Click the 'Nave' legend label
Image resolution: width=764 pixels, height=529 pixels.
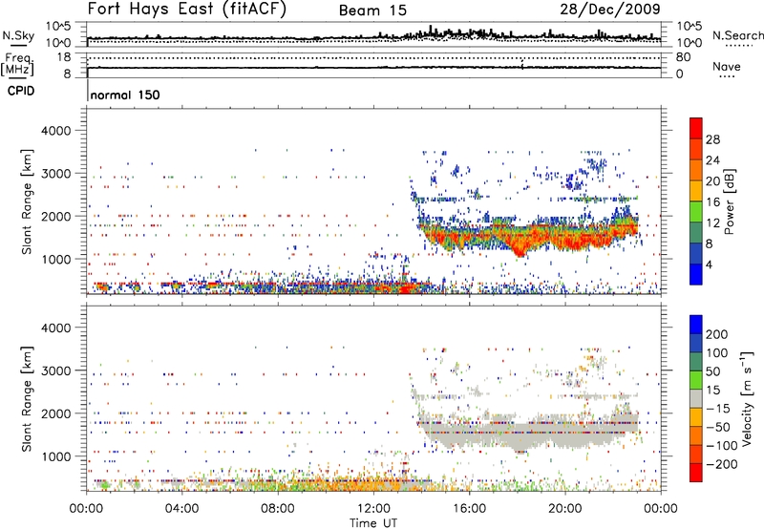727,66
